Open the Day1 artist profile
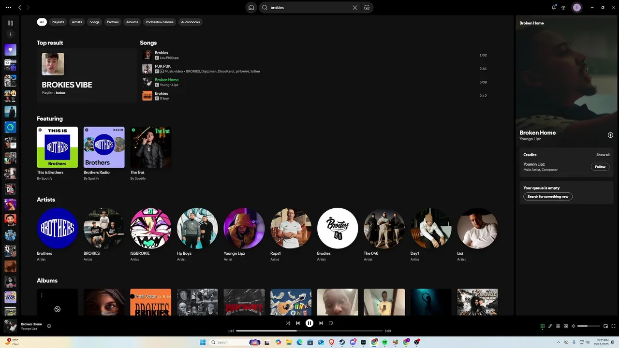 coord(431,235)
